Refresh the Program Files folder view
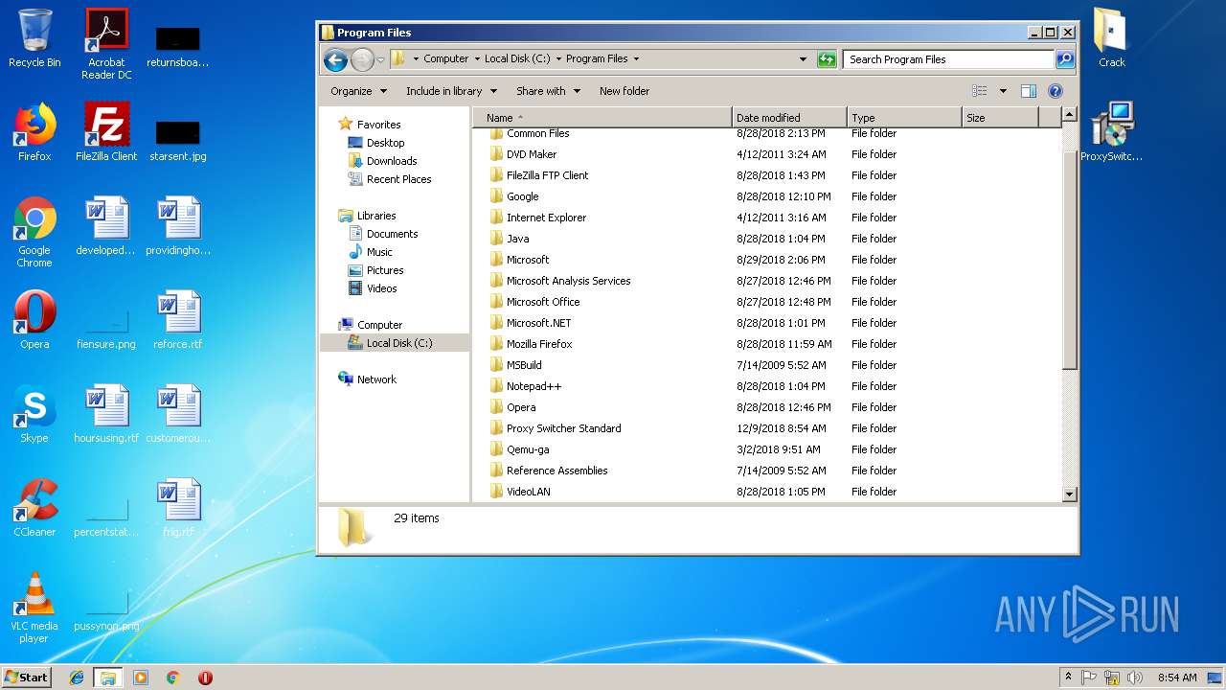This screenshot has width=1226, height=690. click(827, 59)
